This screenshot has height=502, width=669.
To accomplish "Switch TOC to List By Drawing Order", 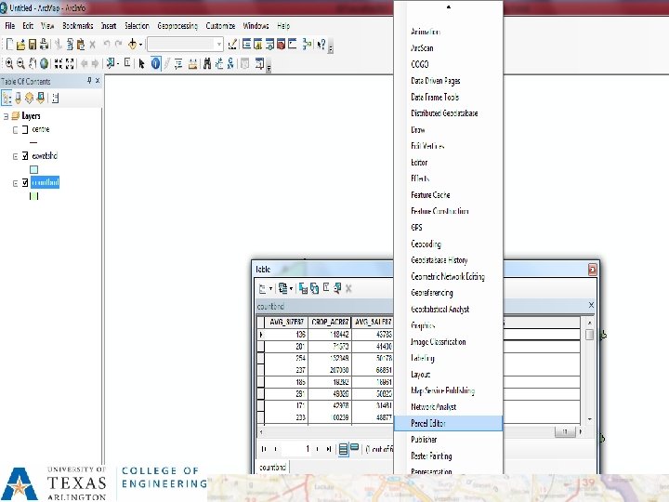I will pyautogui.click(x=7, y=99).
